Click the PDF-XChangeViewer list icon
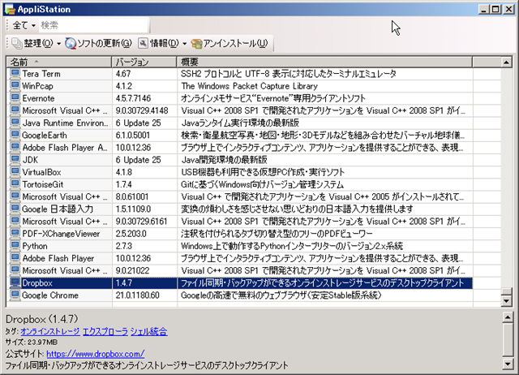Viewport: 519px width, 375px height. tap(14, 233)
